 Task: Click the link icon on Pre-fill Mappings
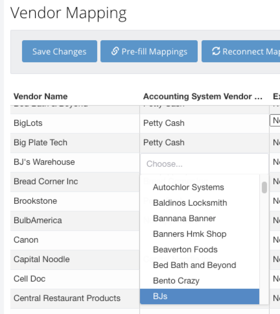(x=115, y=51)
